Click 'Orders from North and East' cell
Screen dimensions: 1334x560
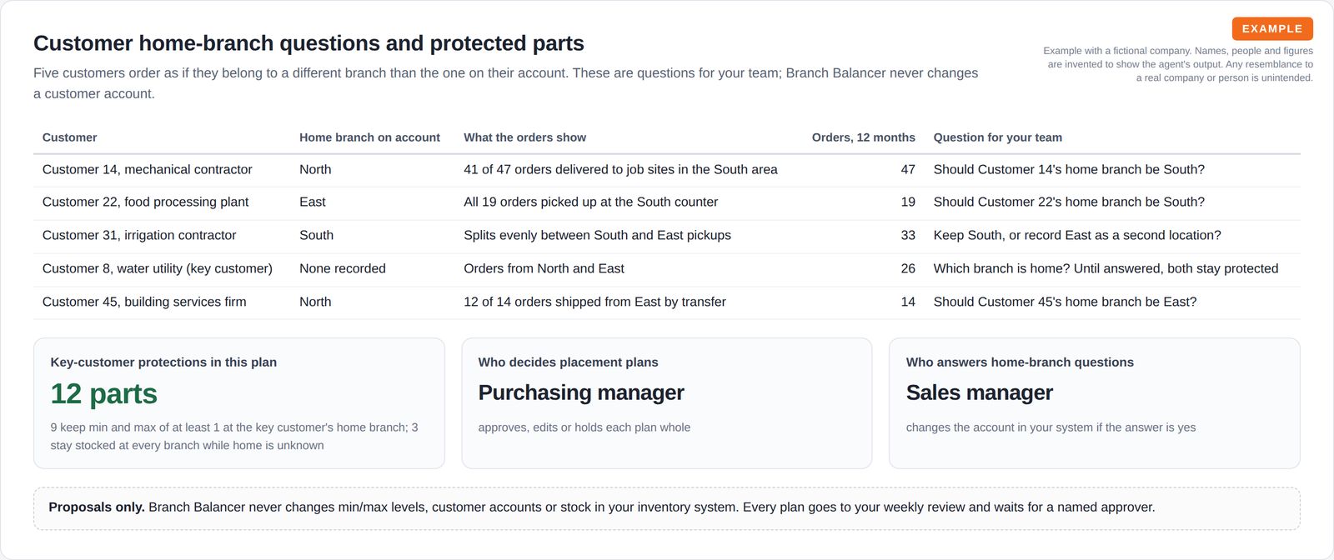click(x=544, y=268)
